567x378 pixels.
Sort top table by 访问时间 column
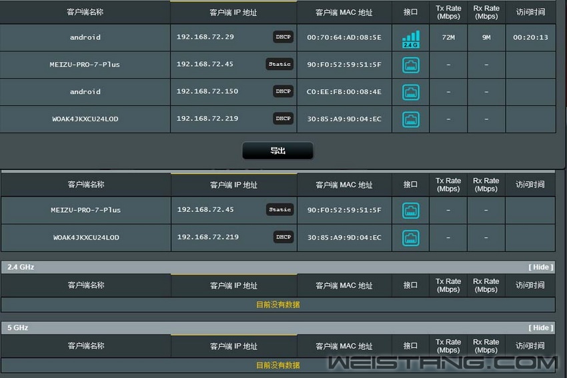pos(530,12)
